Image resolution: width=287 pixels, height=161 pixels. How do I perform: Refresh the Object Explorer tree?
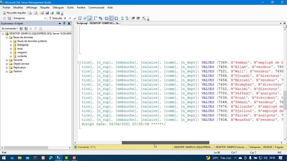[40, 29]
